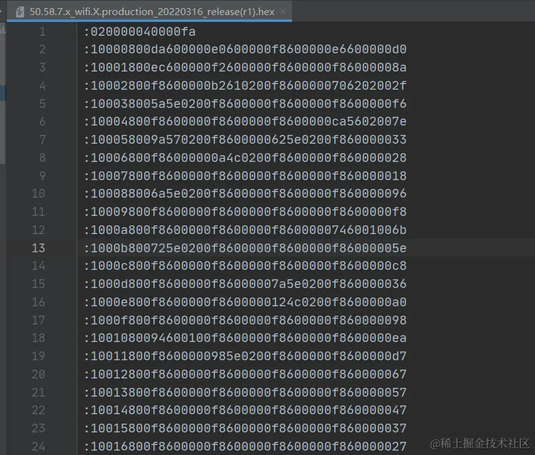This screenshot has height=455, width=535.
Task: Click line number 19 in gutter
Action: coord(38,356)
